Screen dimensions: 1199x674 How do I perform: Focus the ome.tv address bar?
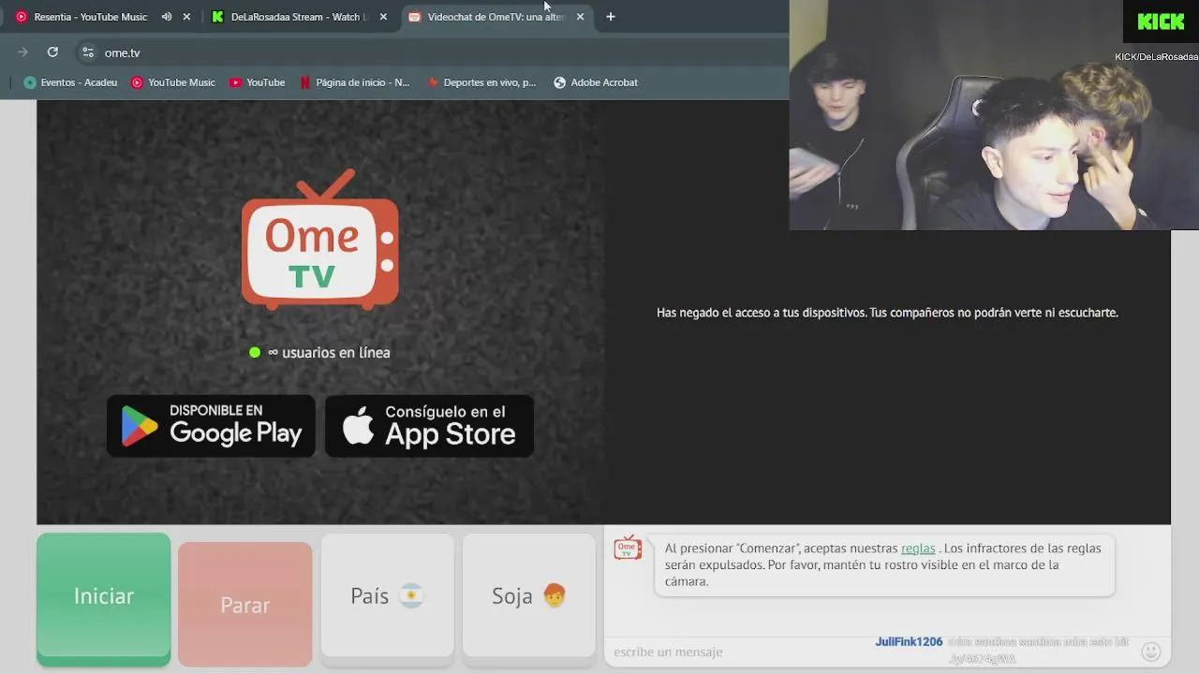point(431,52)
